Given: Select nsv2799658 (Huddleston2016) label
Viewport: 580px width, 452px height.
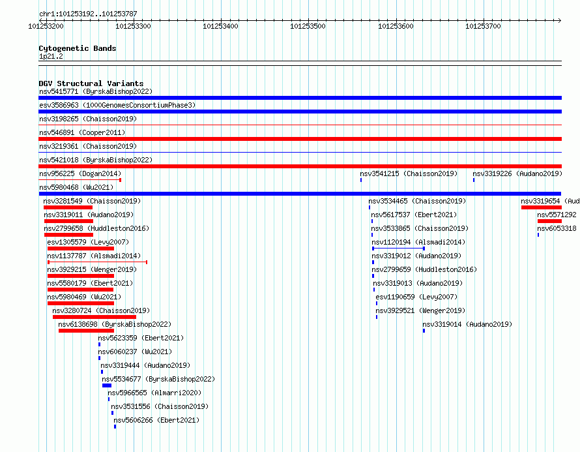Looking at the screenshot, I should click(x=96, y=228).
